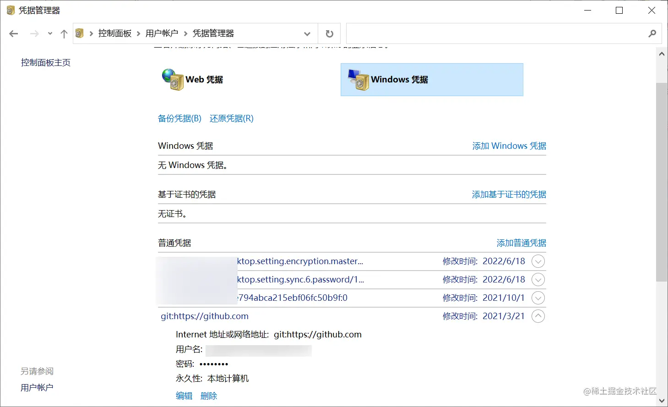Click ktop.setting.encryption.master credential name
This screenshot has width=668, height=407.
300,261
